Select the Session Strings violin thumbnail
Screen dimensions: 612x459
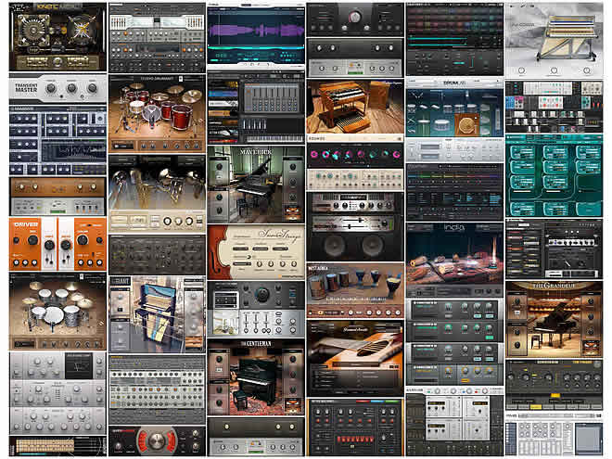[256, 251]
